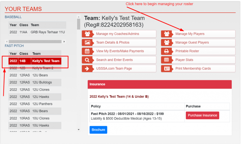
Task: Open the insurance Brochure button
Action: tap(98, 130)
